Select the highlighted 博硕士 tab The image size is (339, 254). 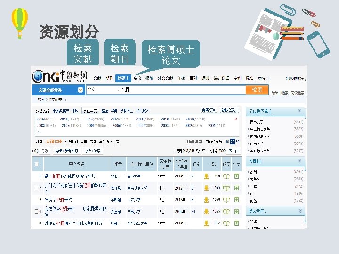[123, 78]
